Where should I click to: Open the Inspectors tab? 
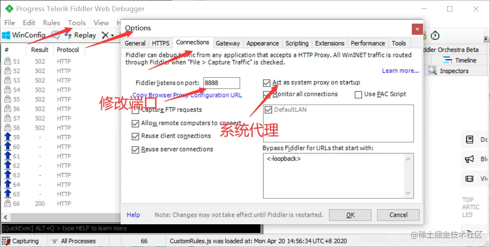[x=448, y=71]
